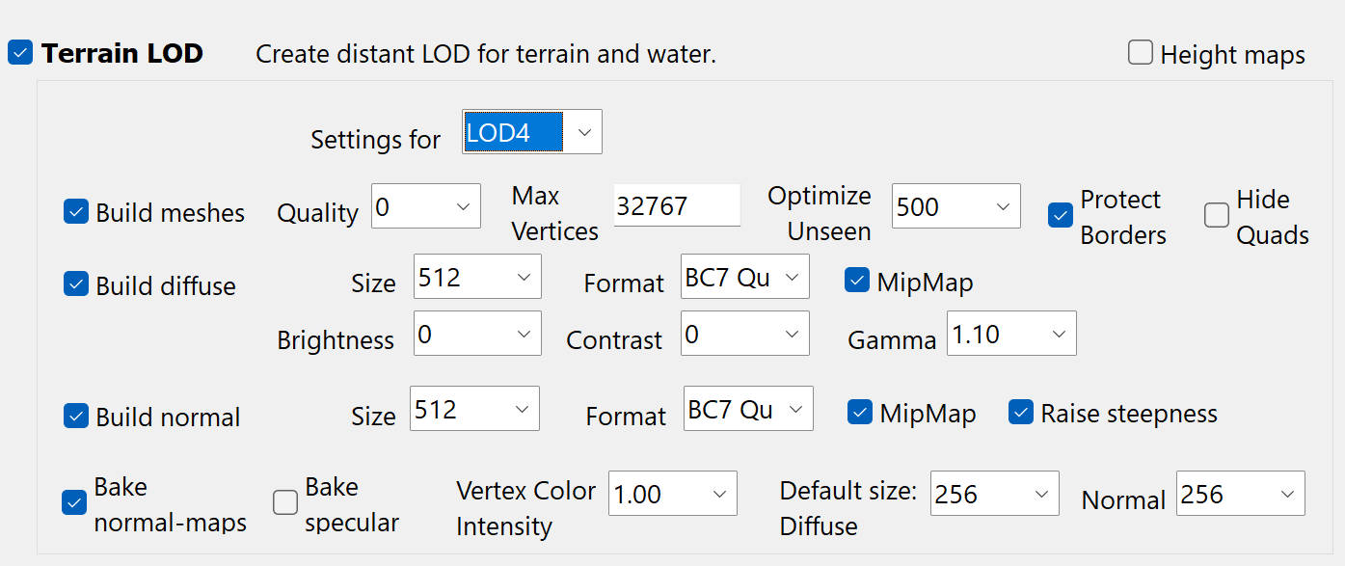Open the diffuse Size dropdown

coord(477,277)
